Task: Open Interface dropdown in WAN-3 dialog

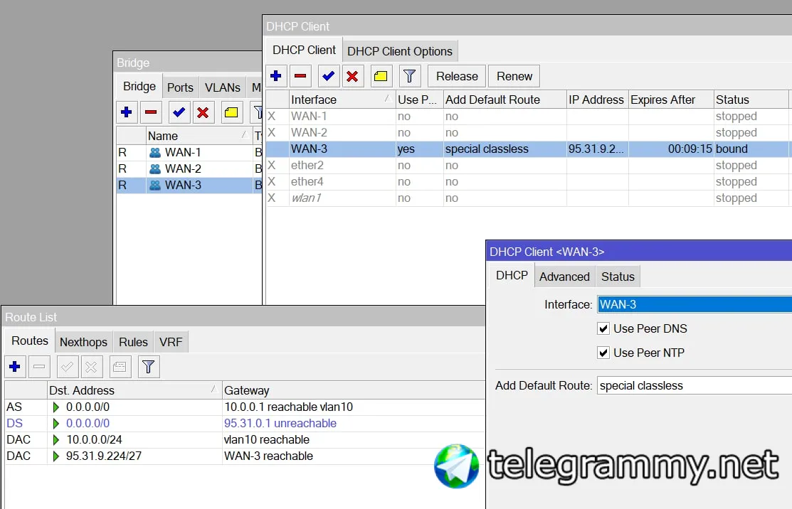Action: 695,305
